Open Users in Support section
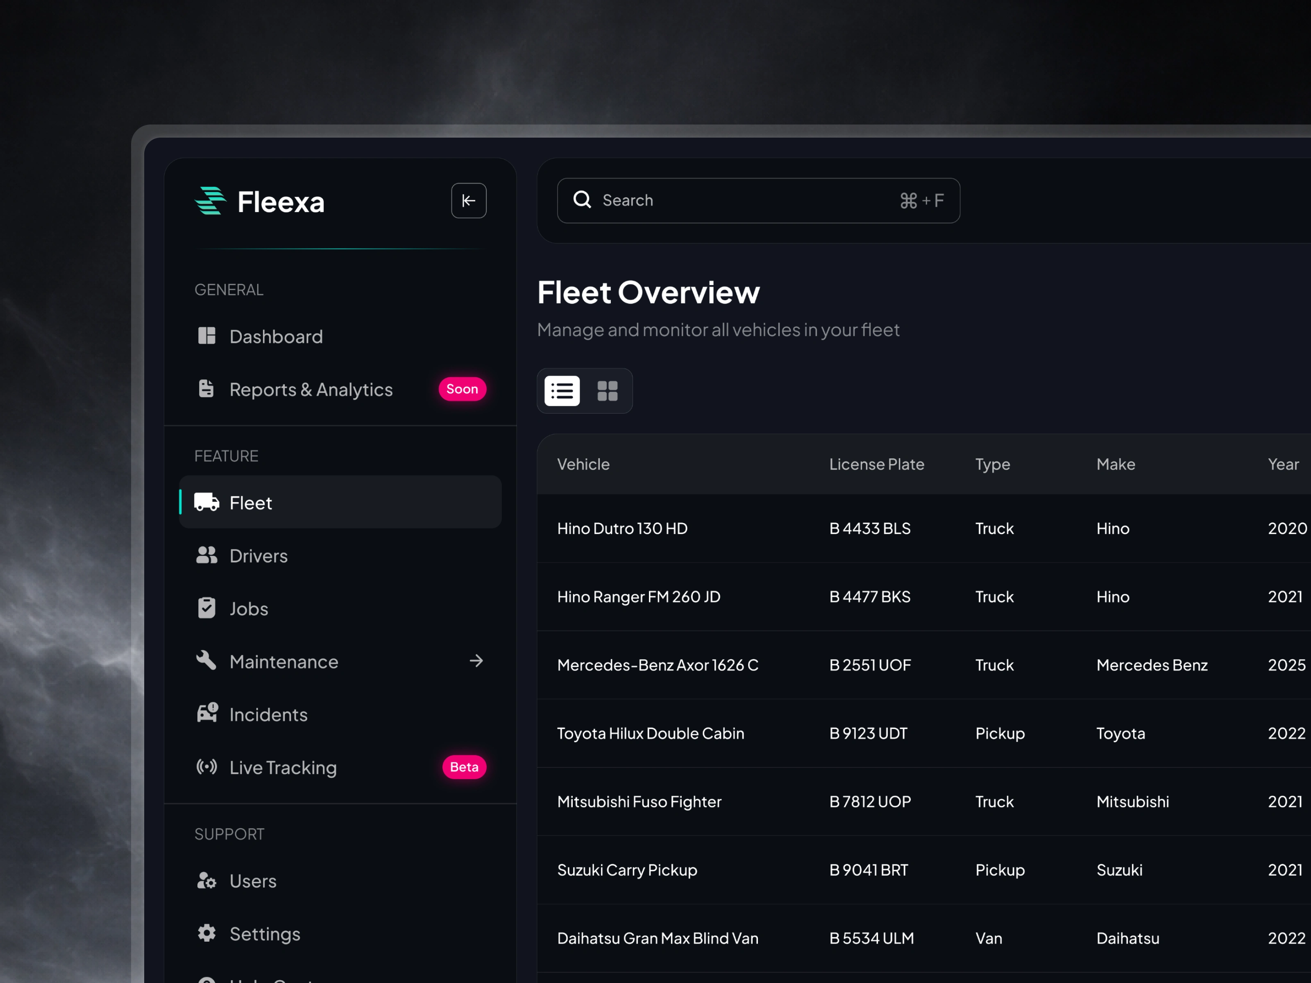The width and height of the screenshot is (1311, 983). tap(252, 881)
